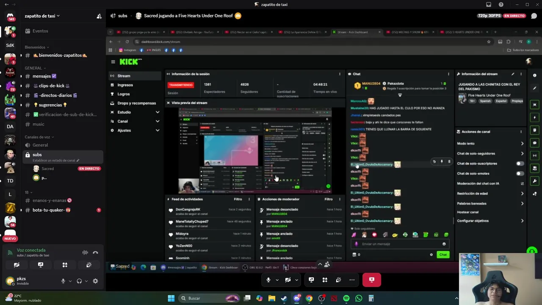The height and width of the screenshot is (305, 542).
Task: Open the bienvenidos-zapatitos channel
Action: [63, 55]
